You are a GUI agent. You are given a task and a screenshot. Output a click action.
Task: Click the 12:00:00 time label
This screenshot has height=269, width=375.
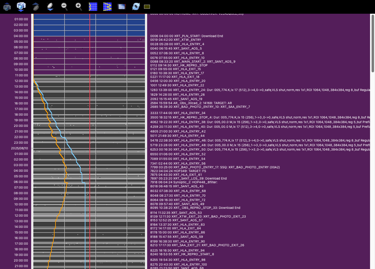tap(21, 81)
